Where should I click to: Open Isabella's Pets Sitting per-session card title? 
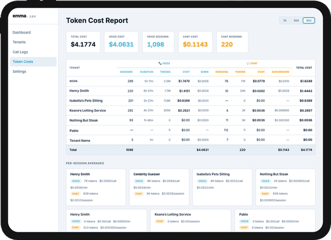[213, 174]
